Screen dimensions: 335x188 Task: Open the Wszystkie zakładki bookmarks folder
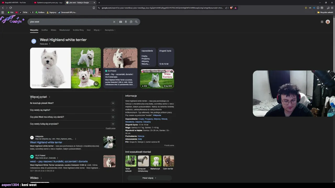325,12
